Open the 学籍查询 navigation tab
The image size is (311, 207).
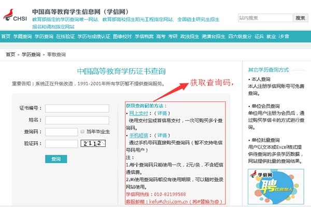tap(22, 37)
